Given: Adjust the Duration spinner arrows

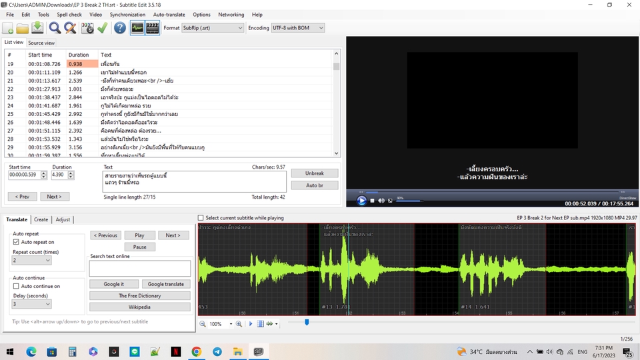Looking at the screenshot, I should tap(71, 175).
